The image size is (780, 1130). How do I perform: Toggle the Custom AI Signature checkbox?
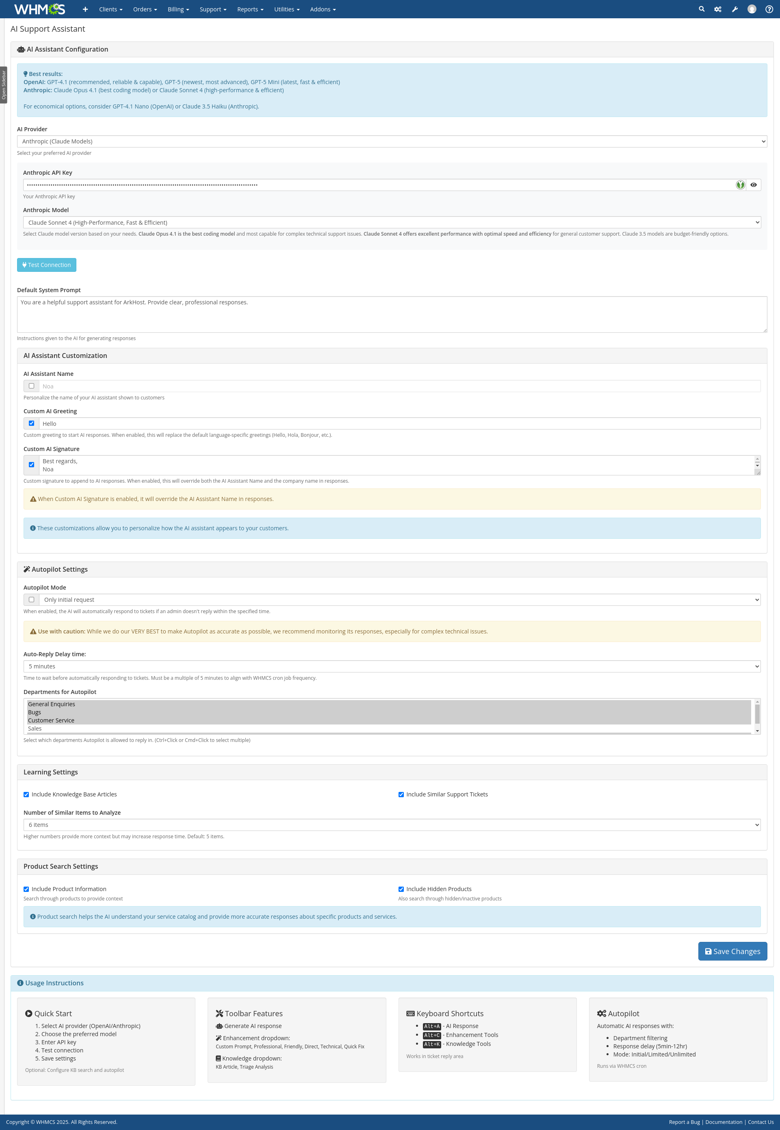[31, 465]
